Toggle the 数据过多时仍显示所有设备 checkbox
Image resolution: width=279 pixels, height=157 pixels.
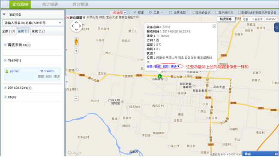[239, 12]
